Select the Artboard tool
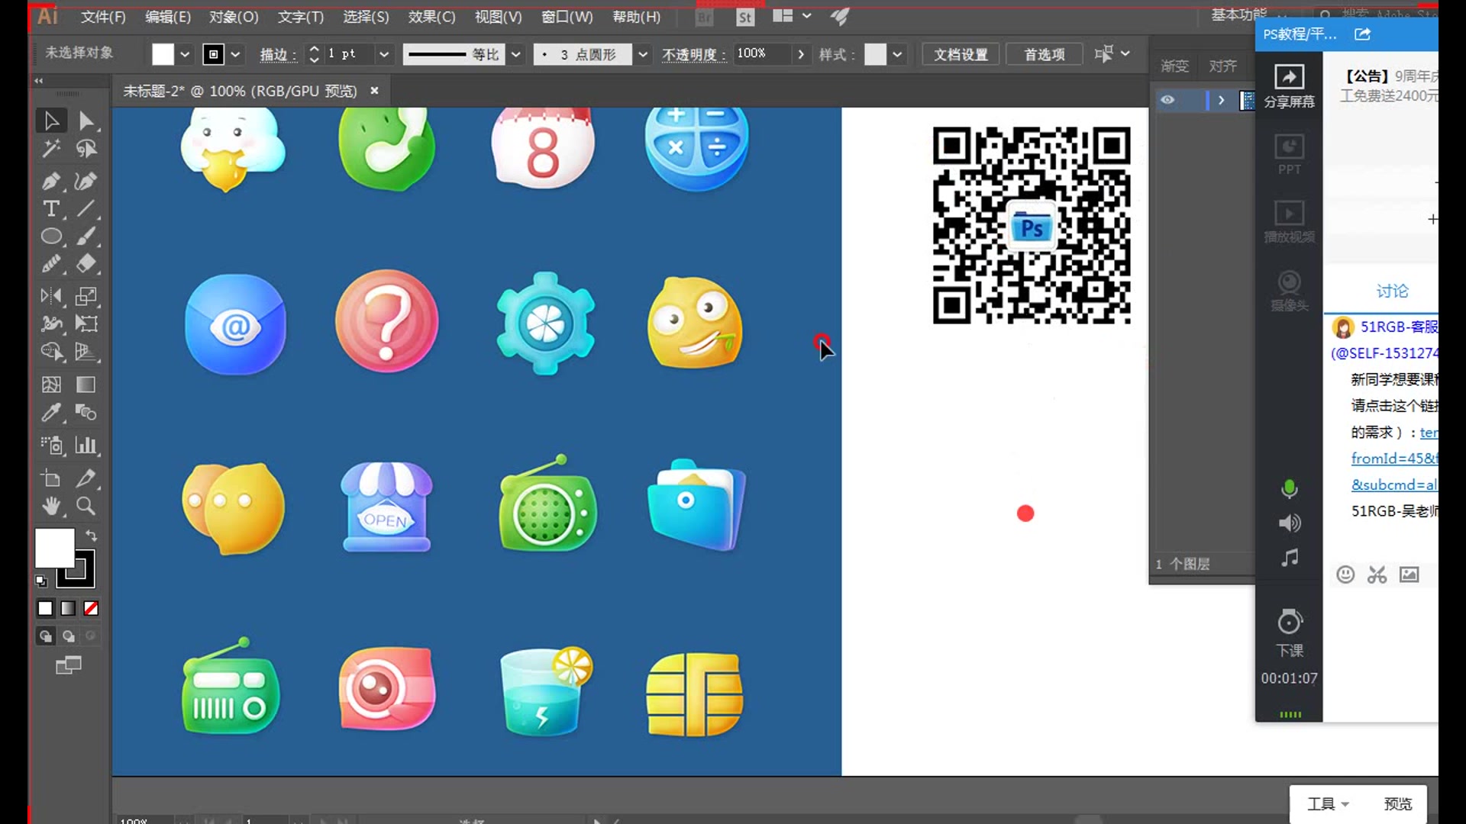This screenshot has width=1466, height=824. pos(51,478)
